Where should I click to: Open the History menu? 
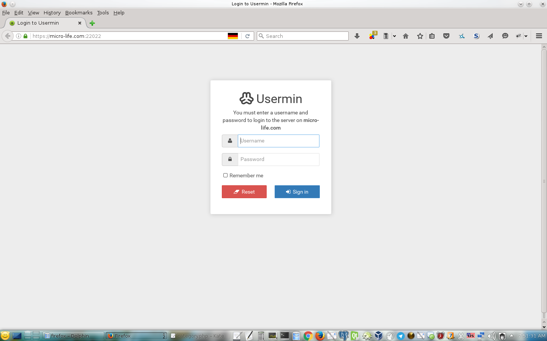pyautogui.click(x=52, y=13)
